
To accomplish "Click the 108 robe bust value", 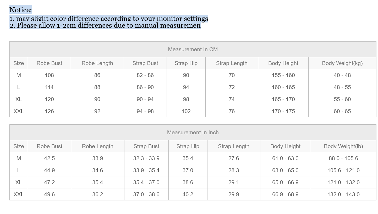I will pos(49,75).
